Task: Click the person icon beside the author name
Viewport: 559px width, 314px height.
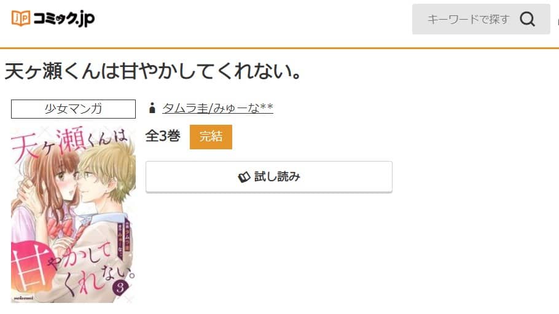Action: coord(152,108)
